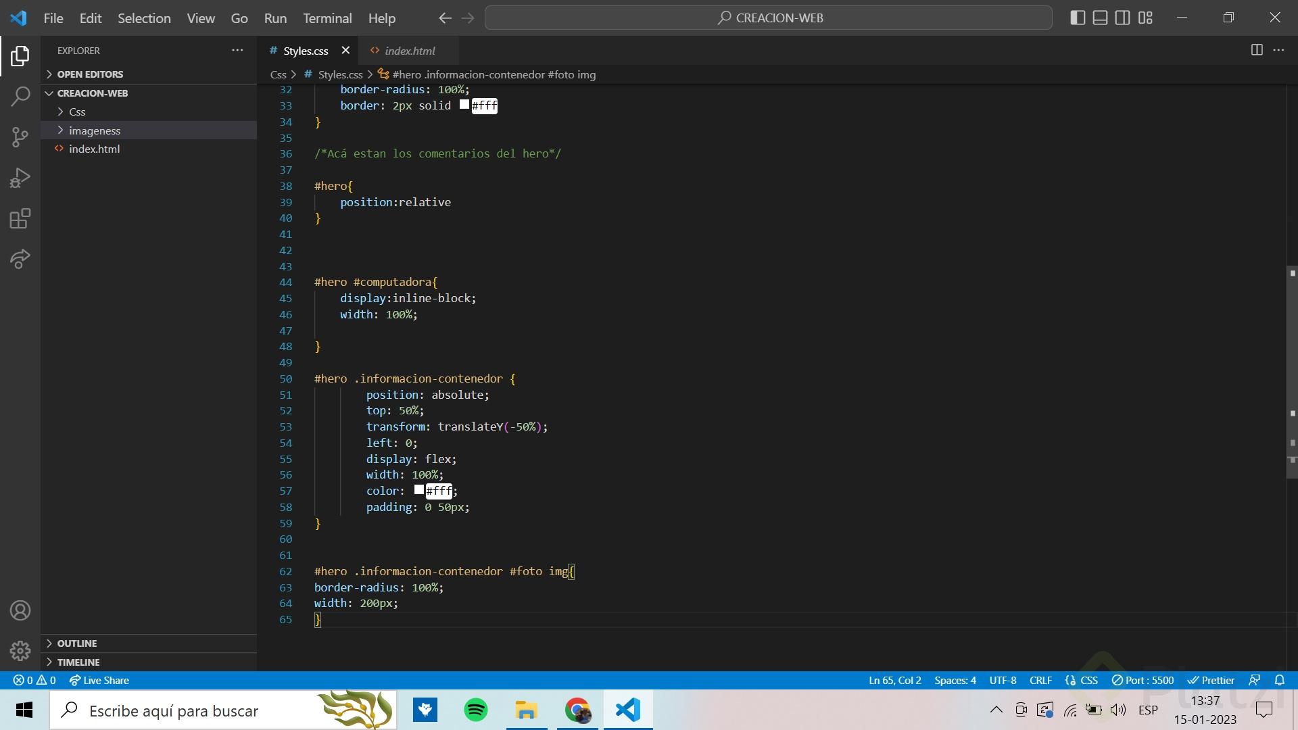Switch to the index.html tab

[410, 51]
